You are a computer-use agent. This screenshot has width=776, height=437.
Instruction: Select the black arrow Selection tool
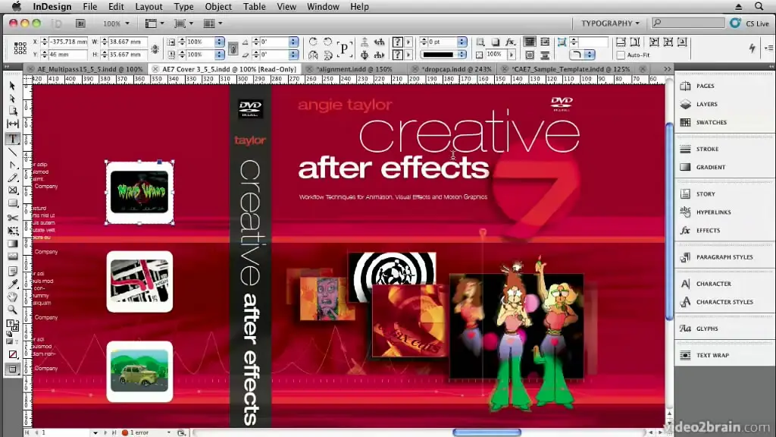coord(12,86)
